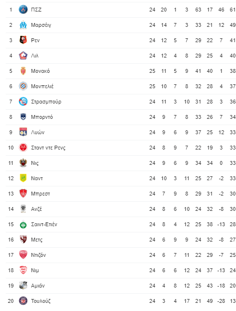Viewport: 236px width, 311px height.
Task: Open the Σταντ ντε Ρενς team link
Action: (x=48, y=148)
